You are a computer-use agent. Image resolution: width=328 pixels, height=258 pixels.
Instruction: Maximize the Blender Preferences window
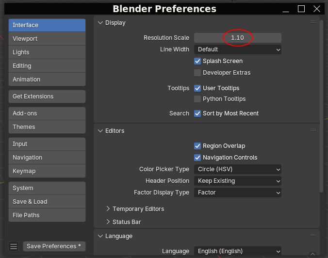301,9
